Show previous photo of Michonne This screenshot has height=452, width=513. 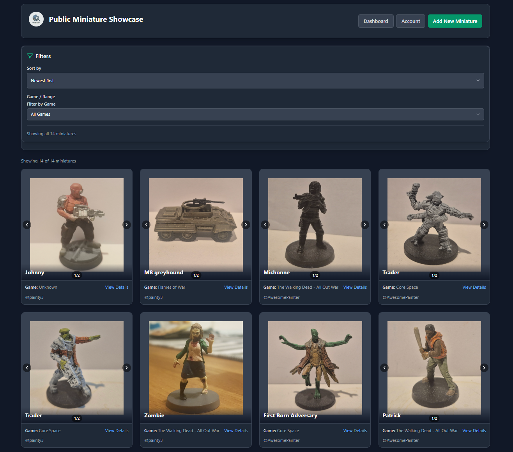click(265, 225)
